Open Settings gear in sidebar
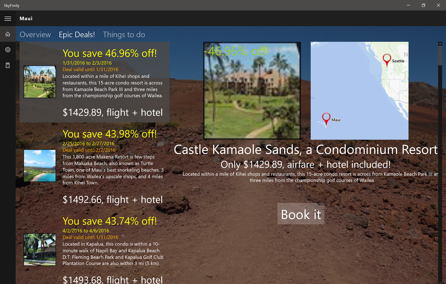 [x=8, y=50]
